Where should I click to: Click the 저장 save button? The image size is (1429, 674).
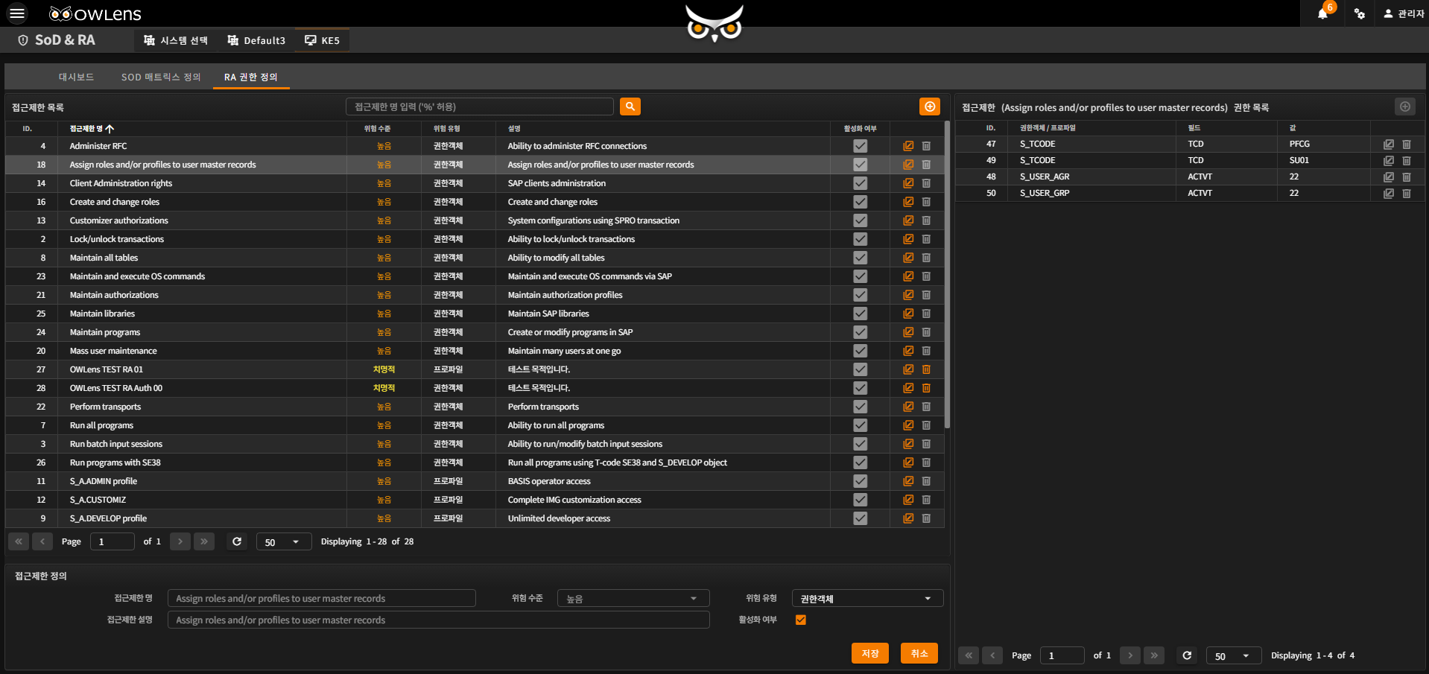pyautogui.click(x=870, y=653)
